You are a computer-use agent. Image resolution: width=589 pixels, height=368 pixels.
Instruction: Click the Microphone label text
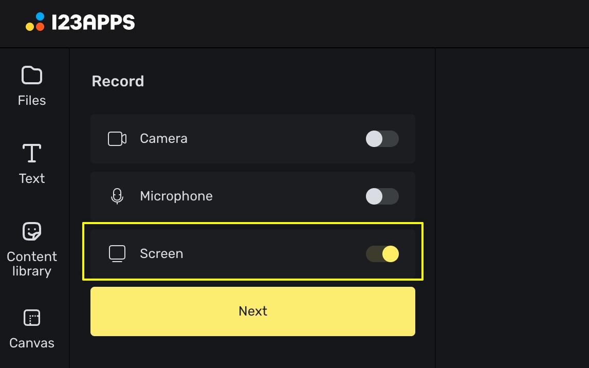pos(176,196)
